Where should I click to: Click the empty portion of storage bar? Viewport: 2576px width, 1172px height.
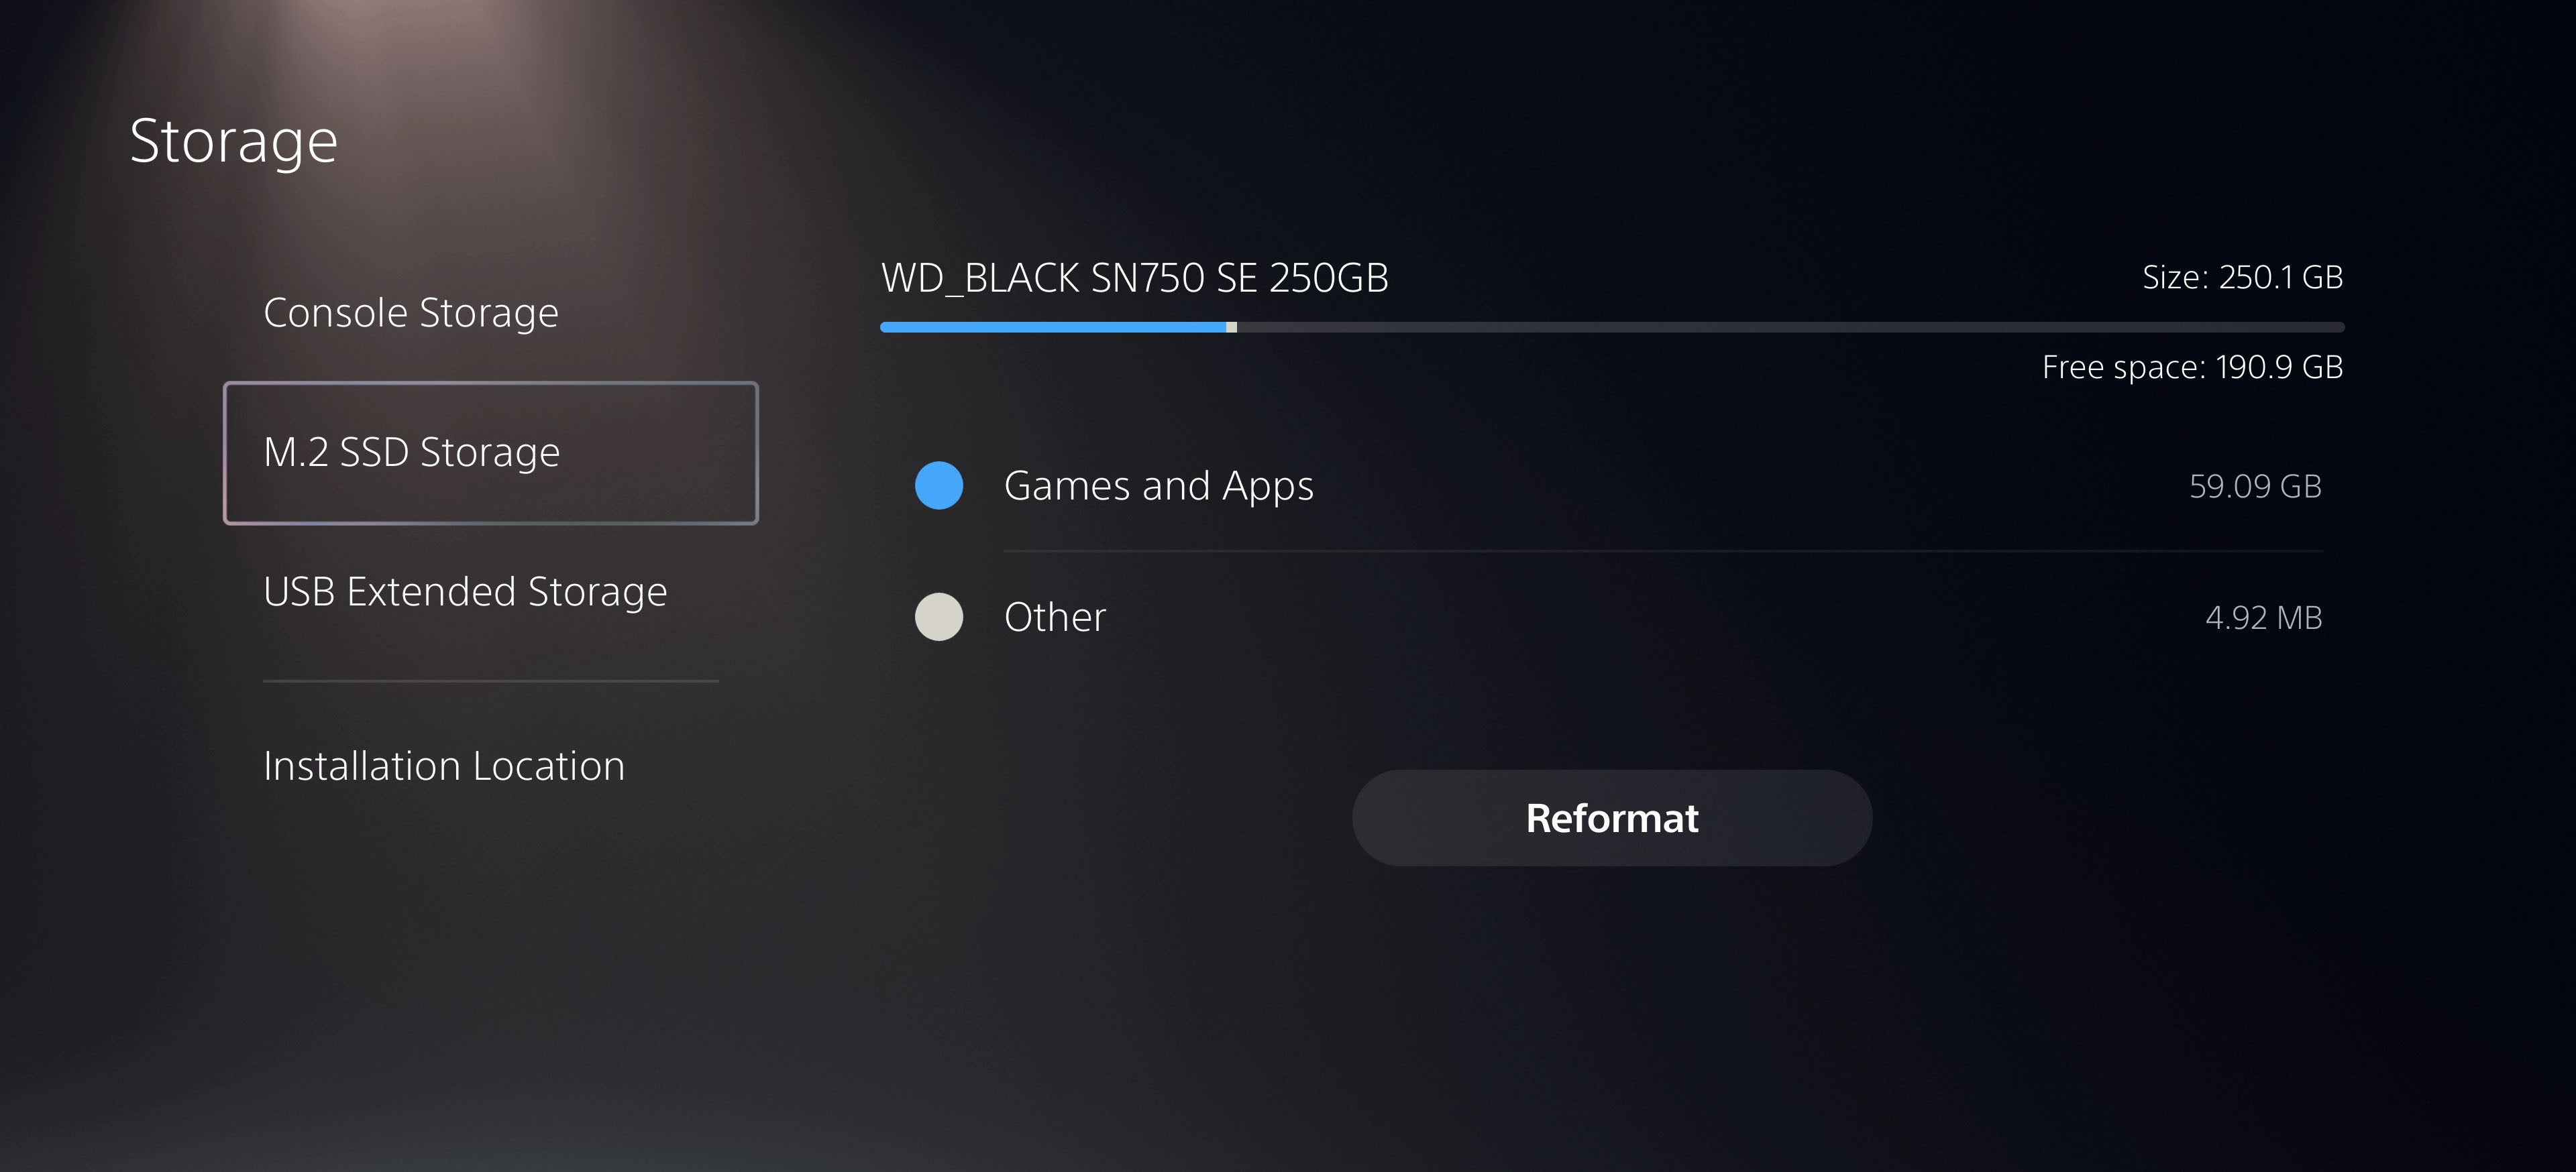click(x=1790, y=327)
